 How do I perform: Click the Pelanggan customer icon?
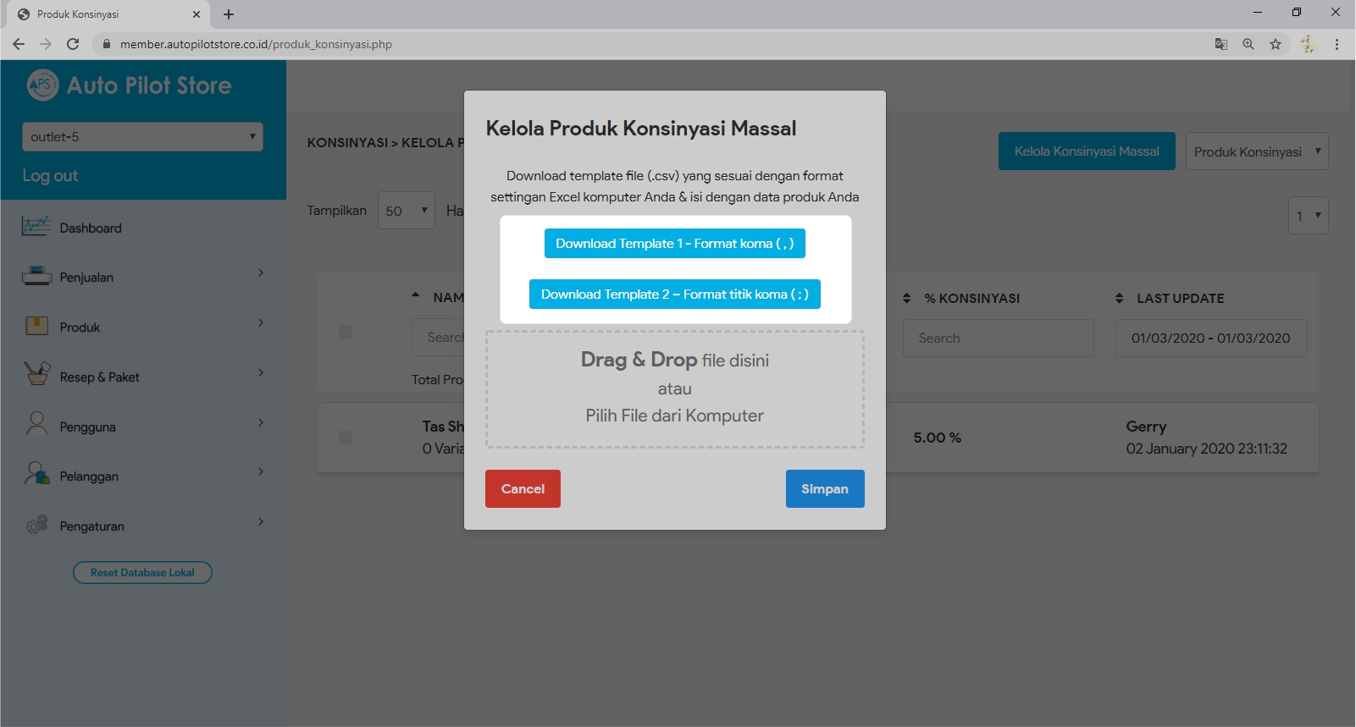[36, 475]
